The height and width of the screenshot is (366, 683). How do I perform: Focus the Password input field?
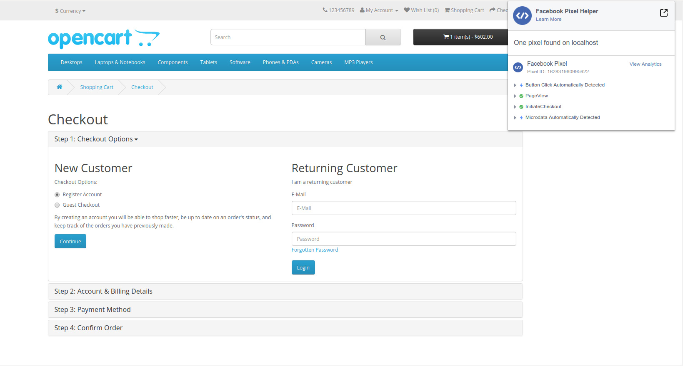point(404,239)
